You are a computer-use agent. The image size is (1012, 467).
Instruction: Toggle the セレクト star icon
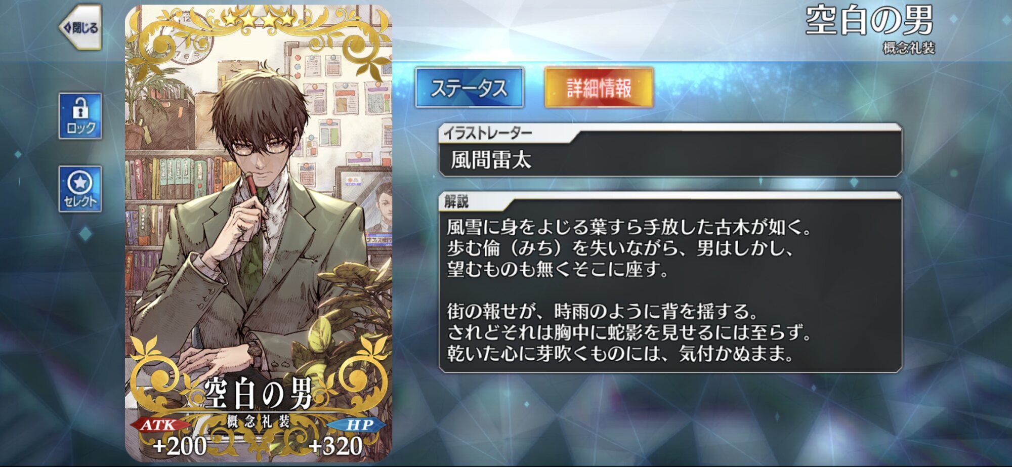click(x=80, y=189)
